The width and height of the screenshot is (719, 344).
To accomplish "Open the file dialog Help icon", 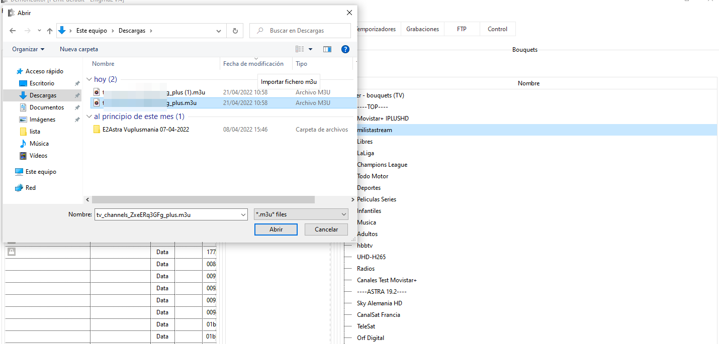I will click(x=345, y=49).
